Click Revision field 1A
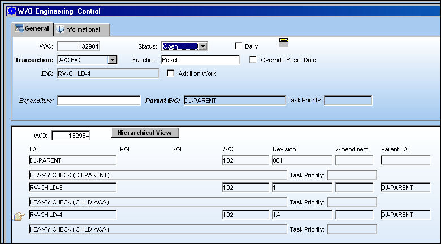The height and width of the screenshot is (244, 441). [302, 215]
